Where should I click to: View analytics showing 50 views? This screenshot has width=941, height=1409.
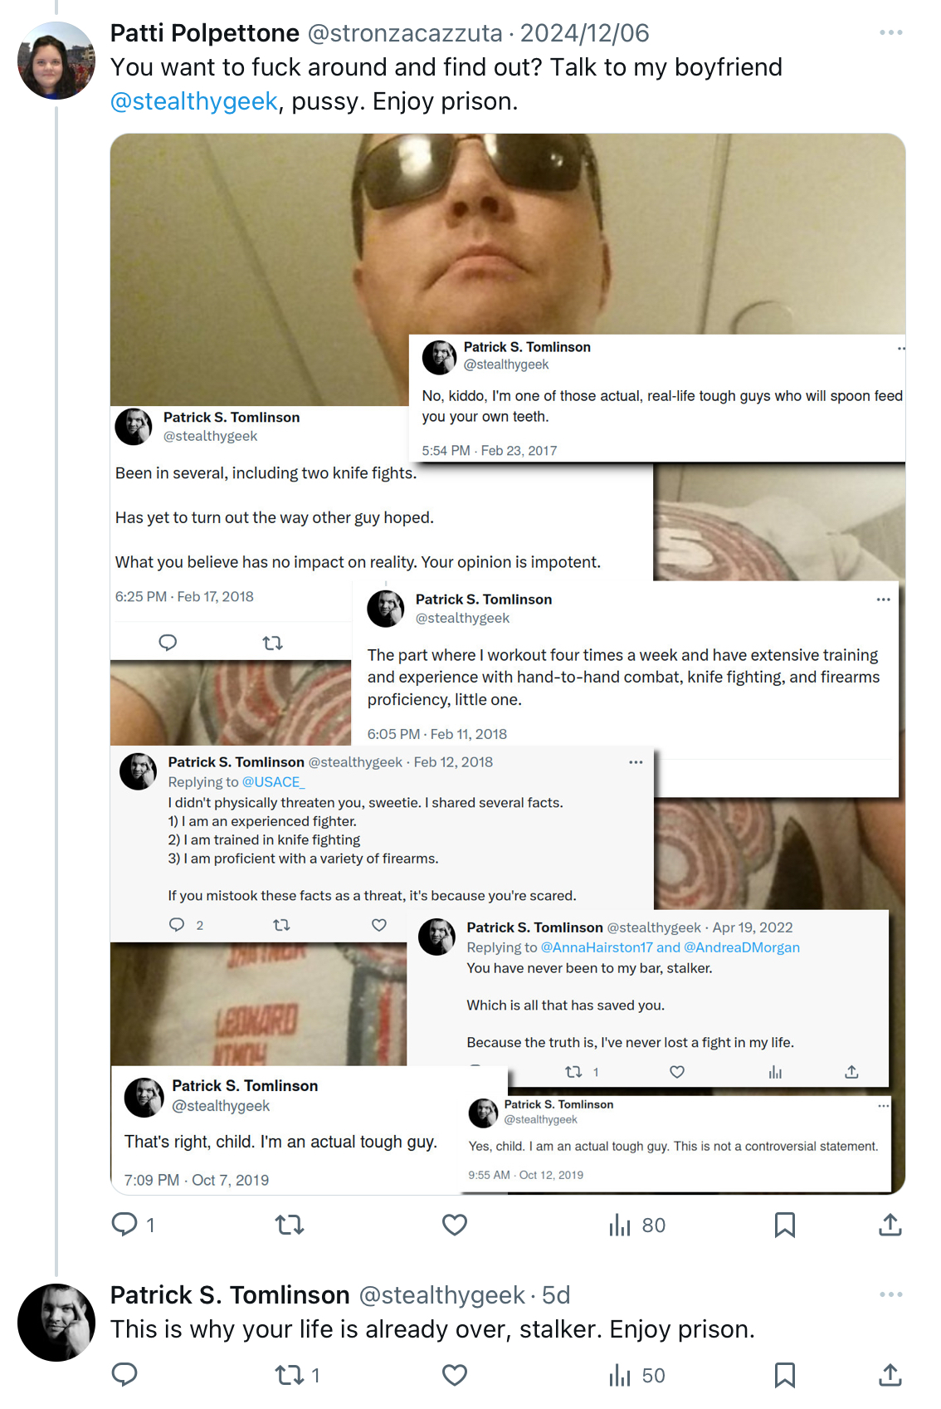[x=637, y=1375]
